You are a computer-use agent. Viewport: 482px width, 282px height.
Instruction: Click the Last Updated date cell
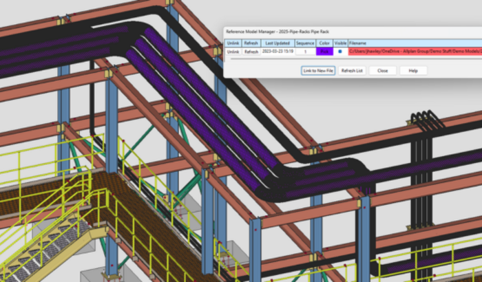click(x=277, y=52)
